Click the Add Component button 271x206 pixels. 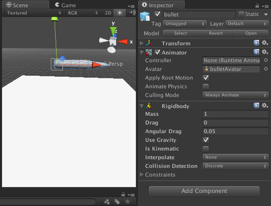pos(204,191)
